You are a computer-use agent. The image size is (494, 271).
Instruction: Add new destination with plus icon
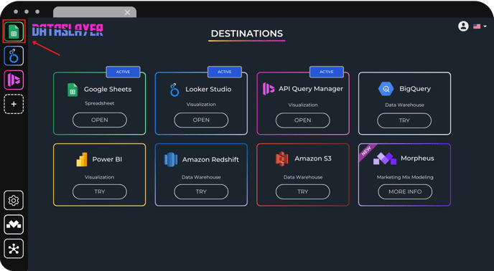(x=14, y=104)
